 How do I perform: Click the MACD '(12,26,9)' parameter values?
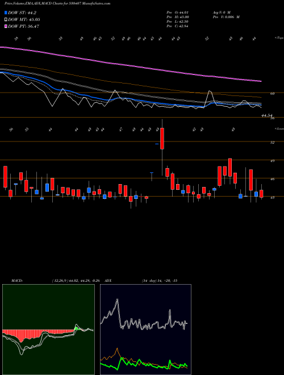click(77, 281)
